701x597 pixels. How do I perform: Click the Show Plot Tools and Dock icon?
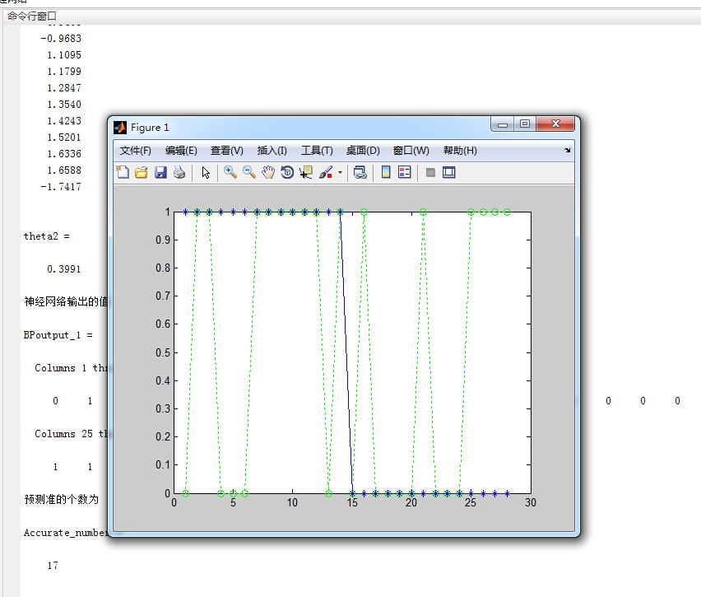point(449,172)
